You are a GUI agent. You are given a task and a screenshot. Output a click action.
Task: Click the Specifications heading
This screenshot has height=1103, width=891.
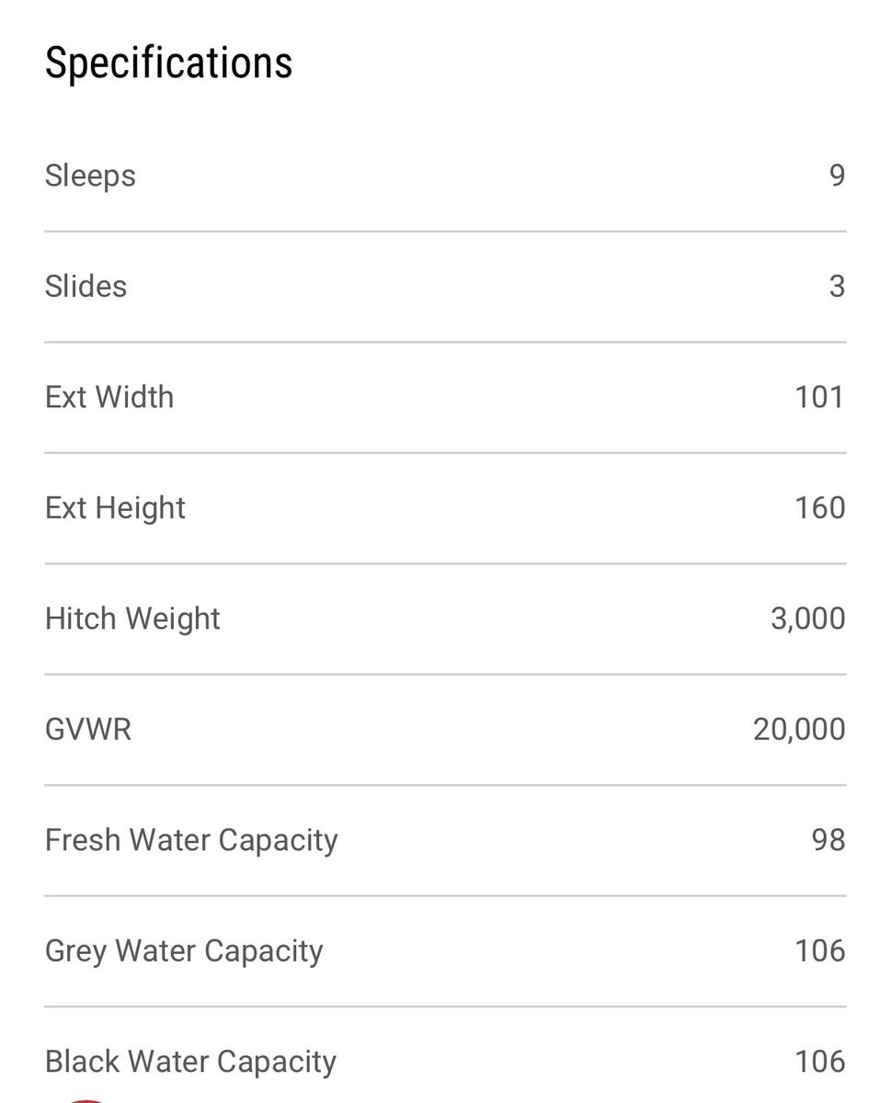[168, 63]
